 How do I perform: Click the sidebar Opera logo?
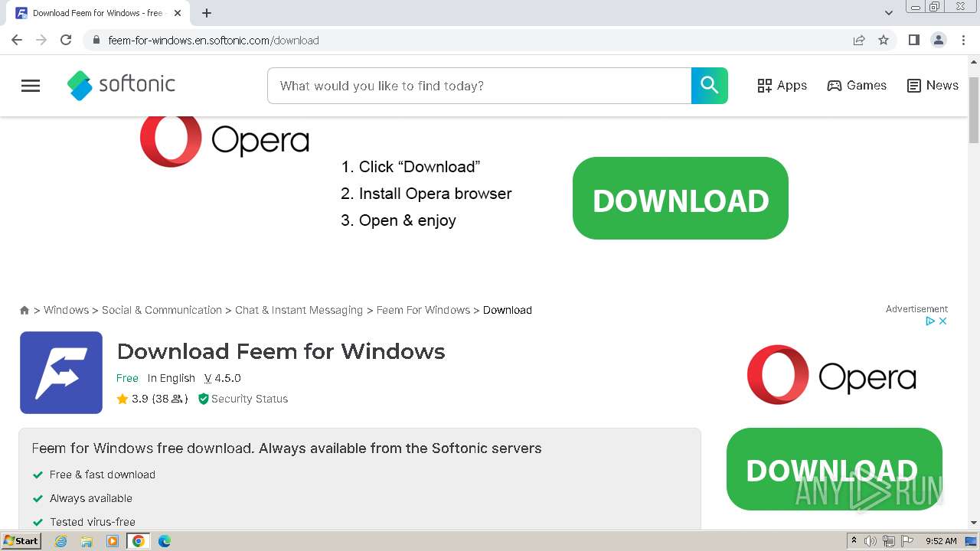[831, 374]
